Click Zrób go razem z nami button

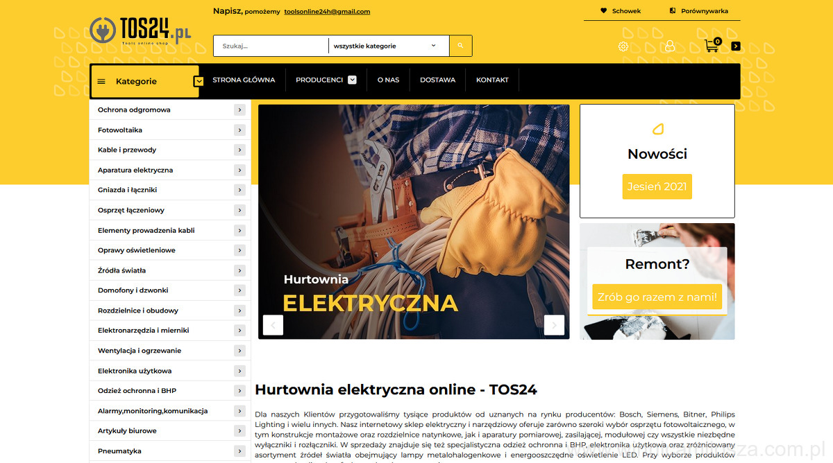[657, 297]
